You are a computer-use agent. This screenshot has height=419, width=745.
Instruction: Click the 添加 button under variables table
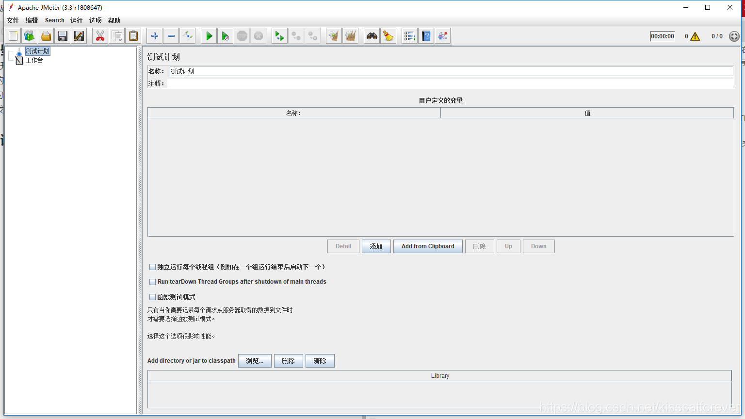coord(376,246)
